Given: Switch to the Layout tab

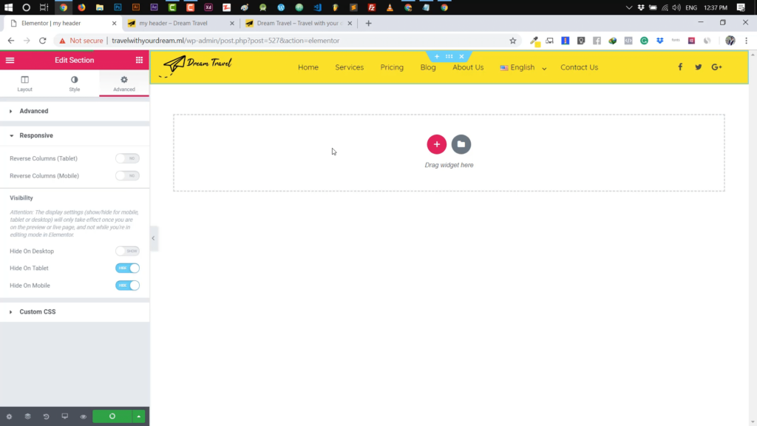Looking at the screenshot, I should 24,84.
